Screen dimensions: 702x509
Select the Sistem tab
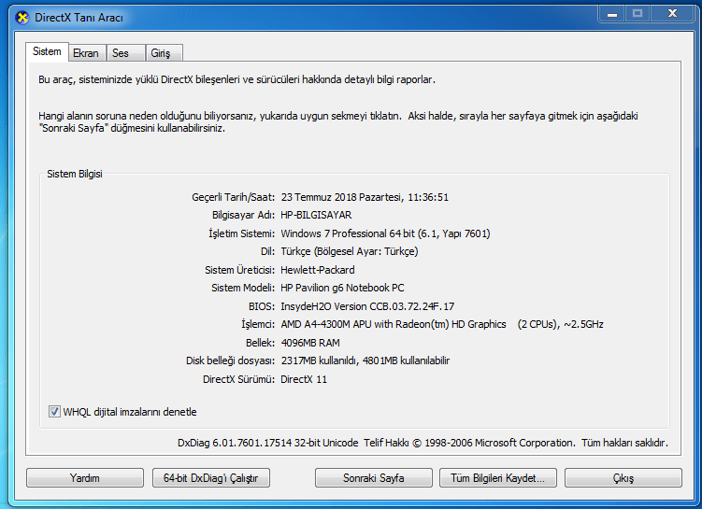point(47,51)
